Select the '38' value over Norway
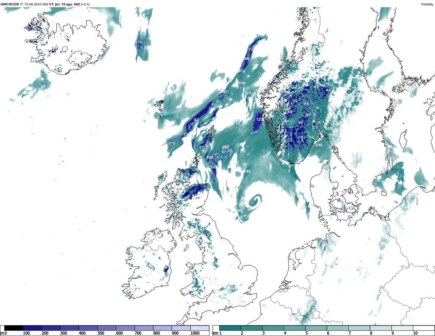435x336 pixels. coord(301,90)
